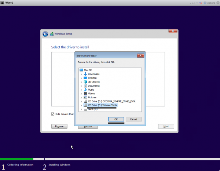The width and height of the screenshot is (220, 171).
Task: Click the Music folder icon
Action: pyautogui.click(x=85, y=90)
